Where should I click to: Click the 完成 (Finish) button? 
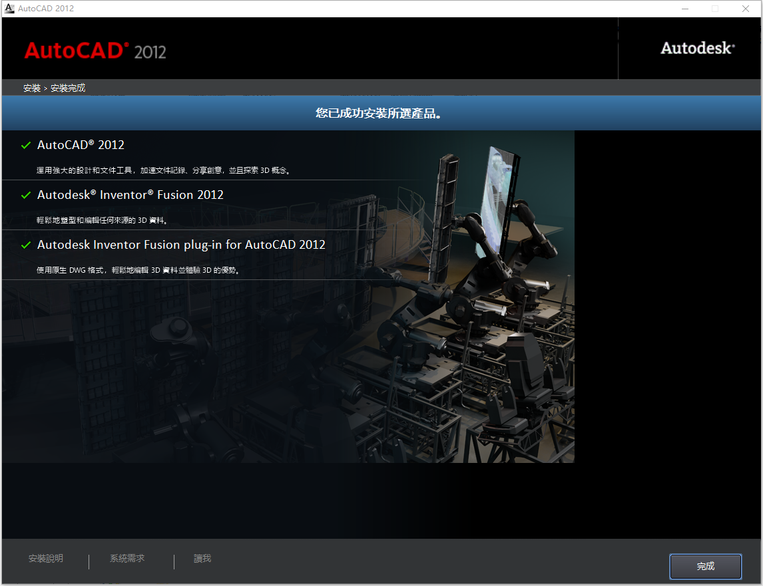tap(705, 566)
